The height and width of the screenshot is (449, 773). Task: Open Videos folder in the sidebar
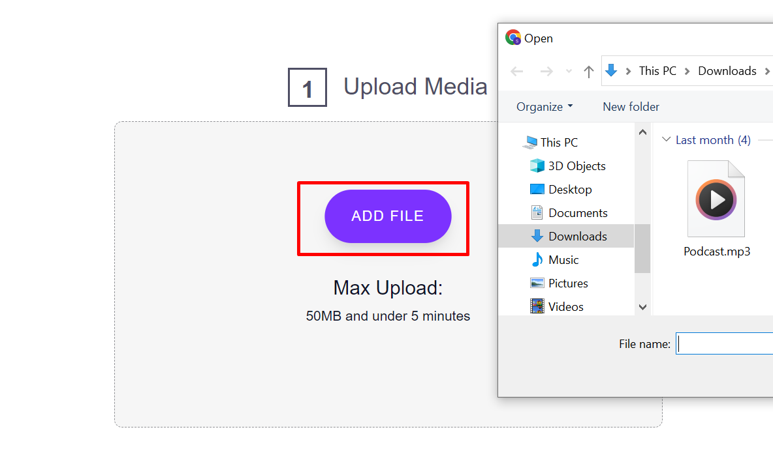point(565,307)
